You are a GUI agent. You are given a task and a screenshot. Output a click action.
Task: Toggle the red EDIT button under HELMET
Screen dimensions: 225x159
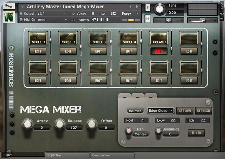159,51
